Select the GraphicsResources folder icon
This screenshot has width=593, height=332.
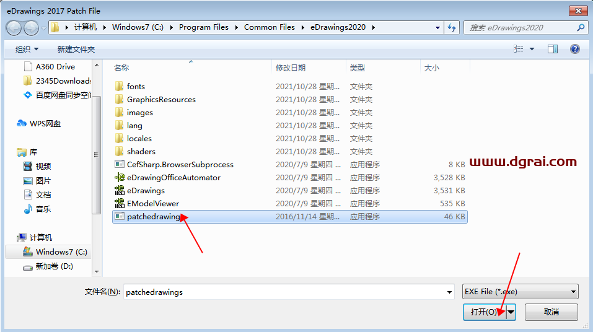click(x=119, y=100)
